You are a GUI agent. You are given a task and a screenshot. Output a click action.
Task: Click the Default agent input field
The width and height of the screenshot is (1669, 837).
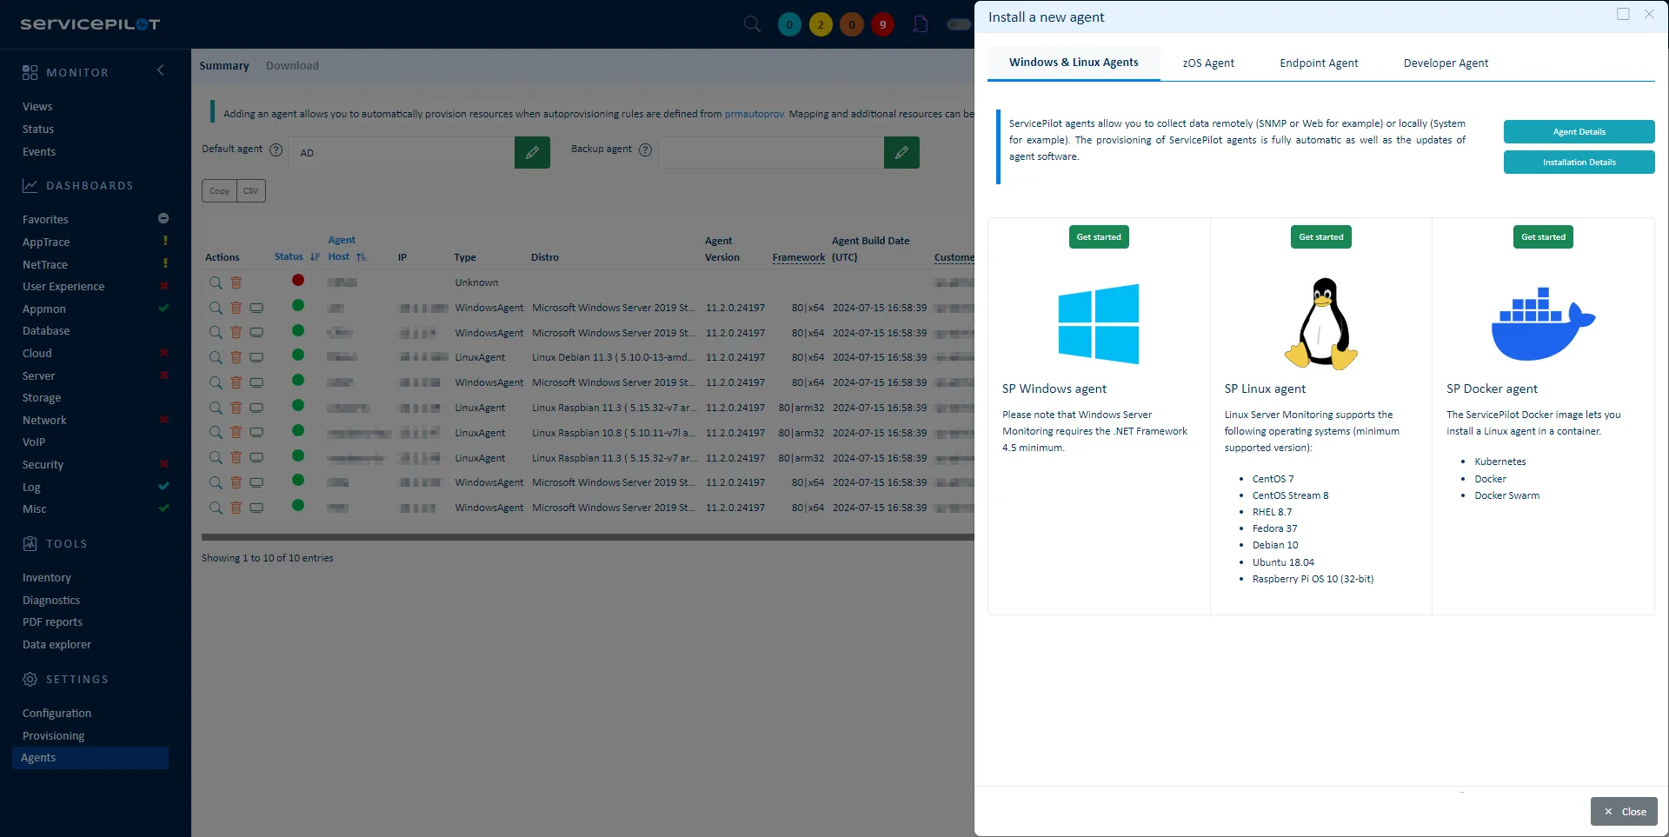[402, 153]
